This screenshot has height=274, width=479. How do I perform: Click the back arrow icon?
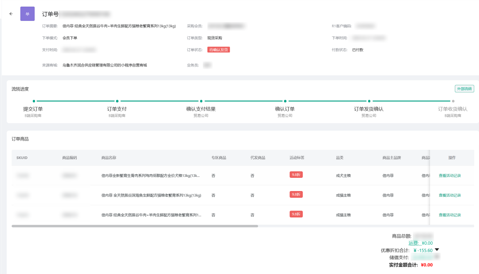pos(11,14)
